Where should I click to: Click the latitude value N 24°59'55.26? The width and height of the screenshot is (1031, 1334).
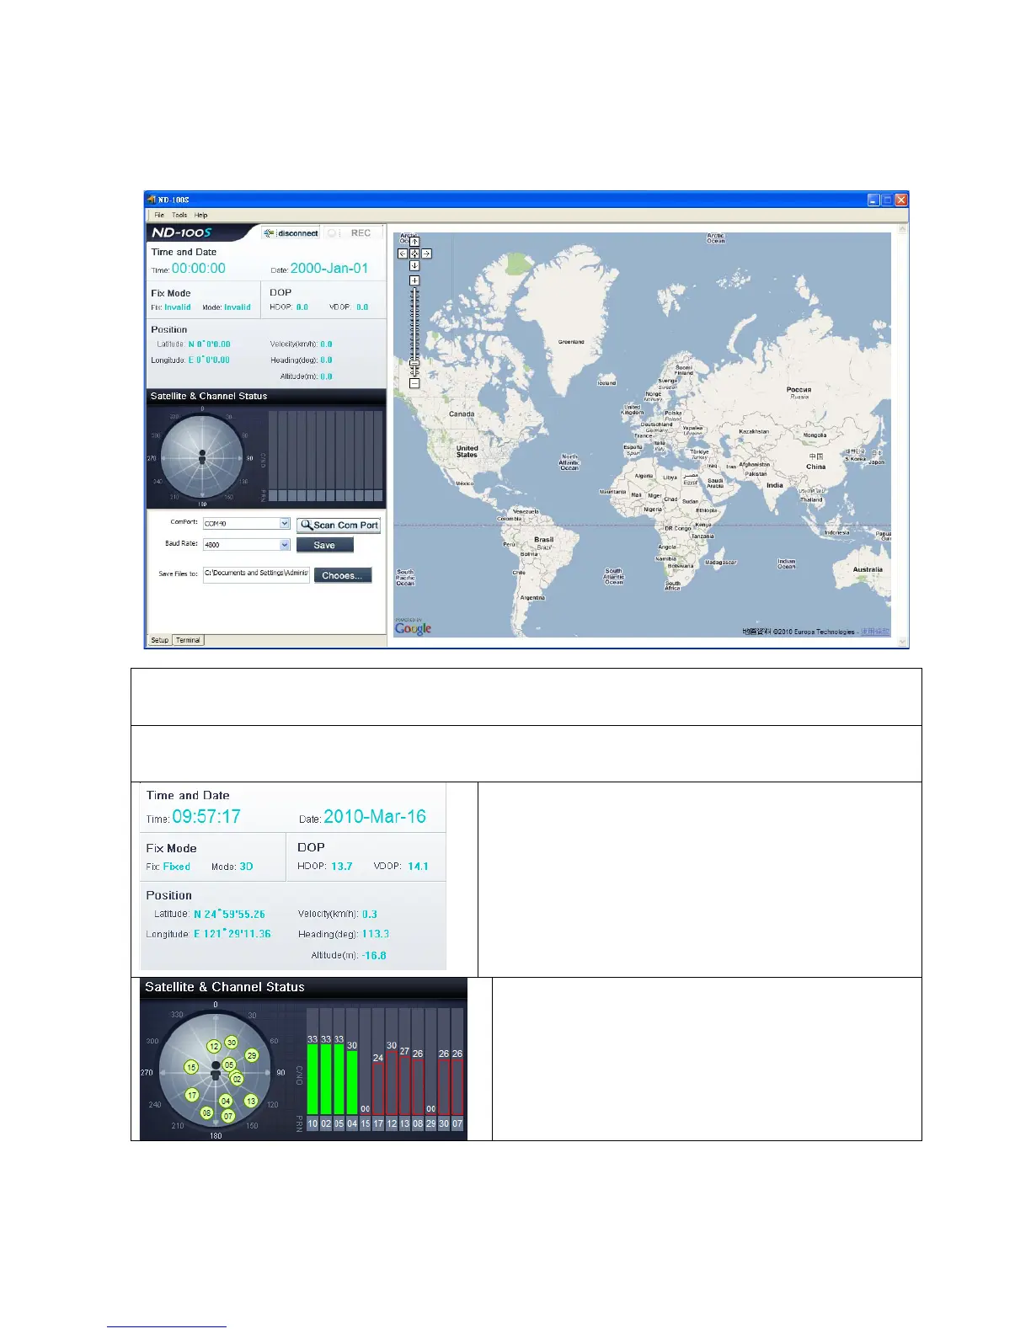[x=229, y=914]
